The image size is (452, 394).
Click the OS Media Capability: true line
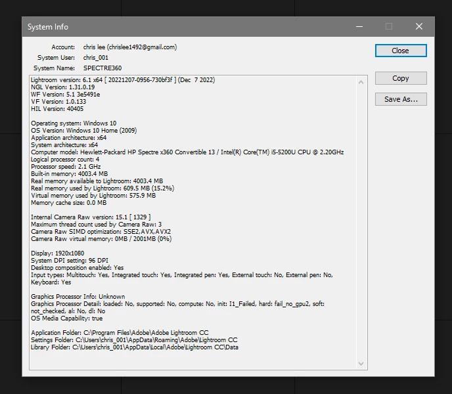[66, 318]
